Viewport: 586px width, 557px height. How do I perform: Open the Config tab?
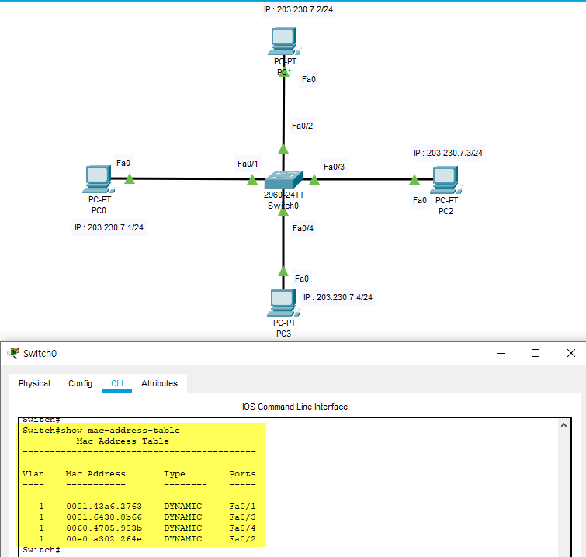(81, 383)
